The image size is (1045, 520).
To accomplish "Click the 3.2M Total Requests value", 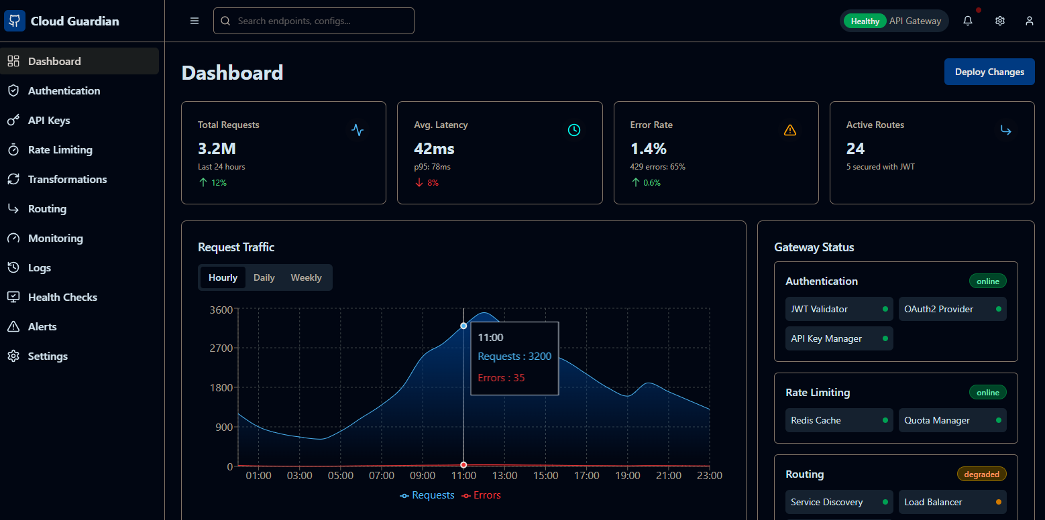I will (x=217, y=149).
